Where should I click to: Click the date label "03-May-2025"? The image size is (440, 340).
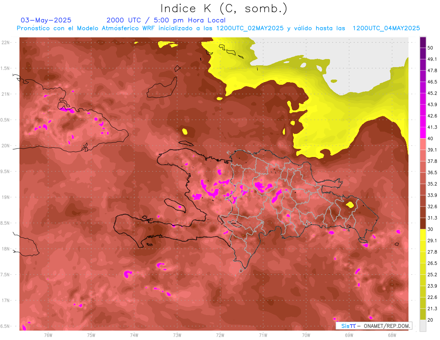click(x=46, y=20)
